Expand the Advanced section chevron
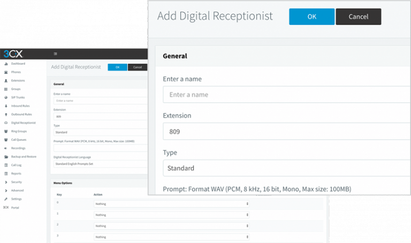The image size is (411, 243). (x=6, y=191)
